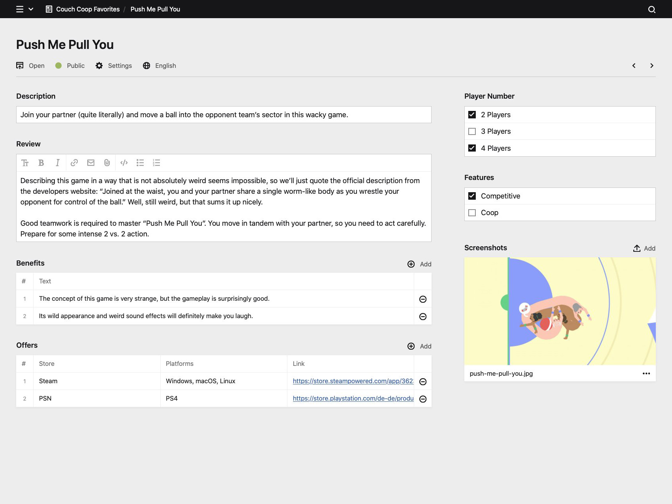Insert a hyperlink in the Review editor
The height and width of the screenshot is (504, 672).
[x=74, y=163]
